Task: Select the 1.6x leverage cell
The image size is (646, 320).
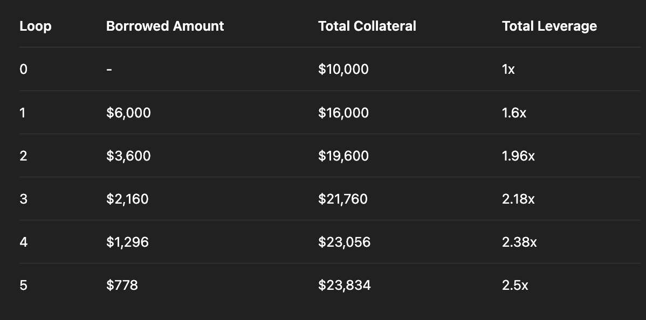Action: click(514, 113)
